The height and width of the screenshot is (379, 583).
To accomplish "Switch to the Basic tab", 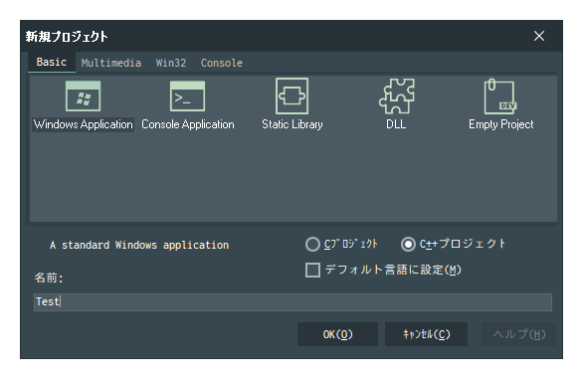I will (x=52, y=62).
